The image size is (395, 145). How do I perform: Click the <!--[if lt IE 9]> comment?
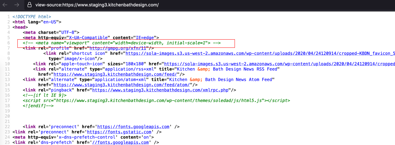[45, 95]
